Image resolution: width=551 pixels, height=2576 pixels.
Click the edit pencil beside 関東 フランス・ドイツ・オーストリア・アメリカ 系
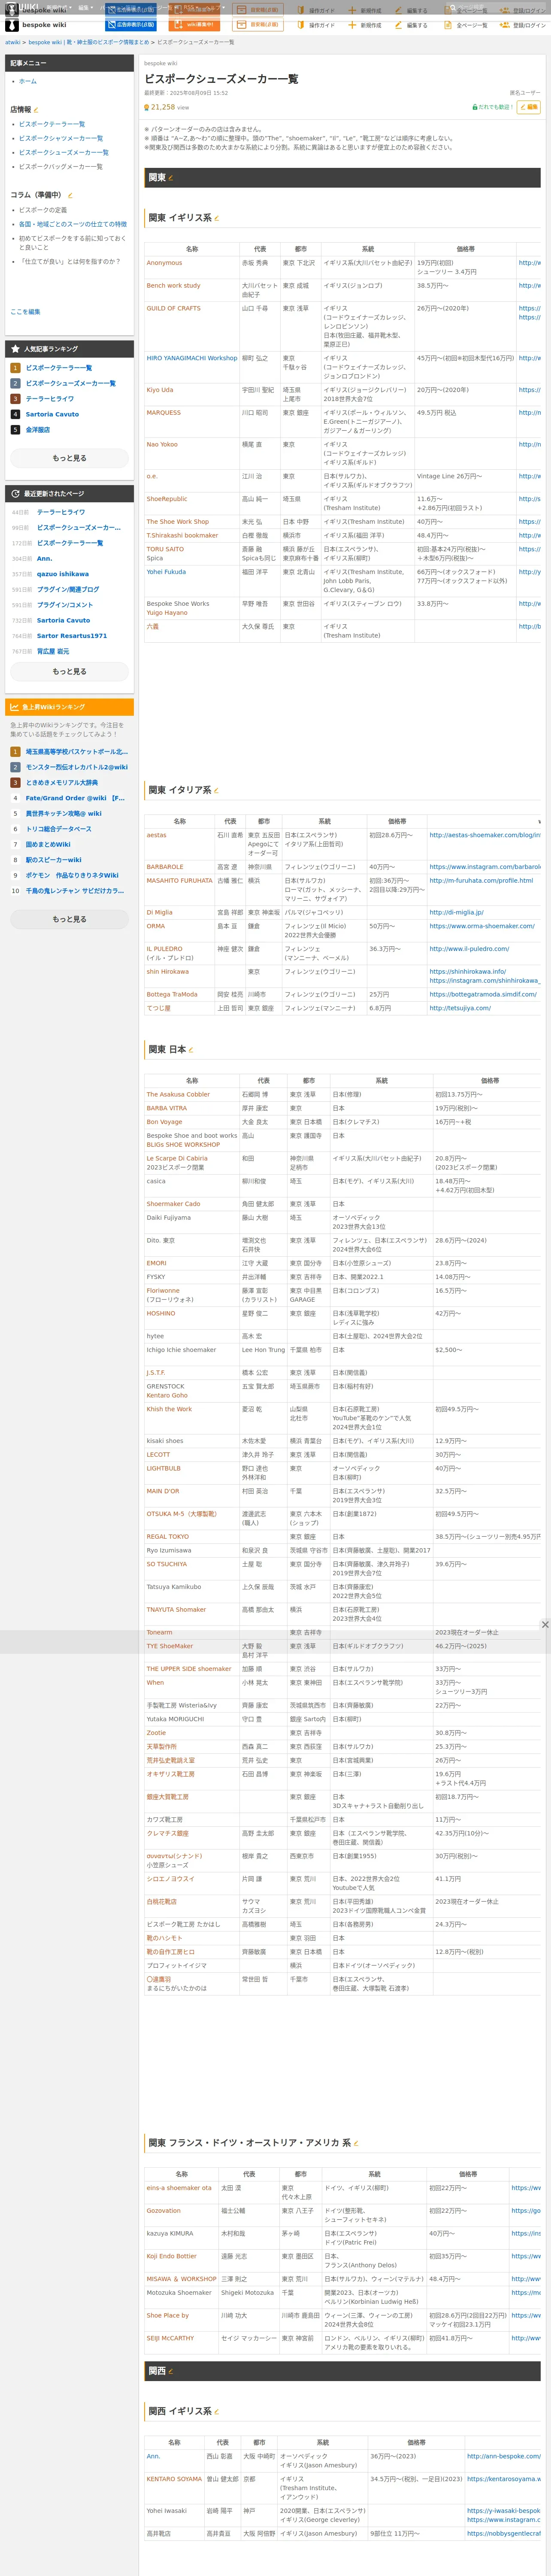click(356, 2143)
